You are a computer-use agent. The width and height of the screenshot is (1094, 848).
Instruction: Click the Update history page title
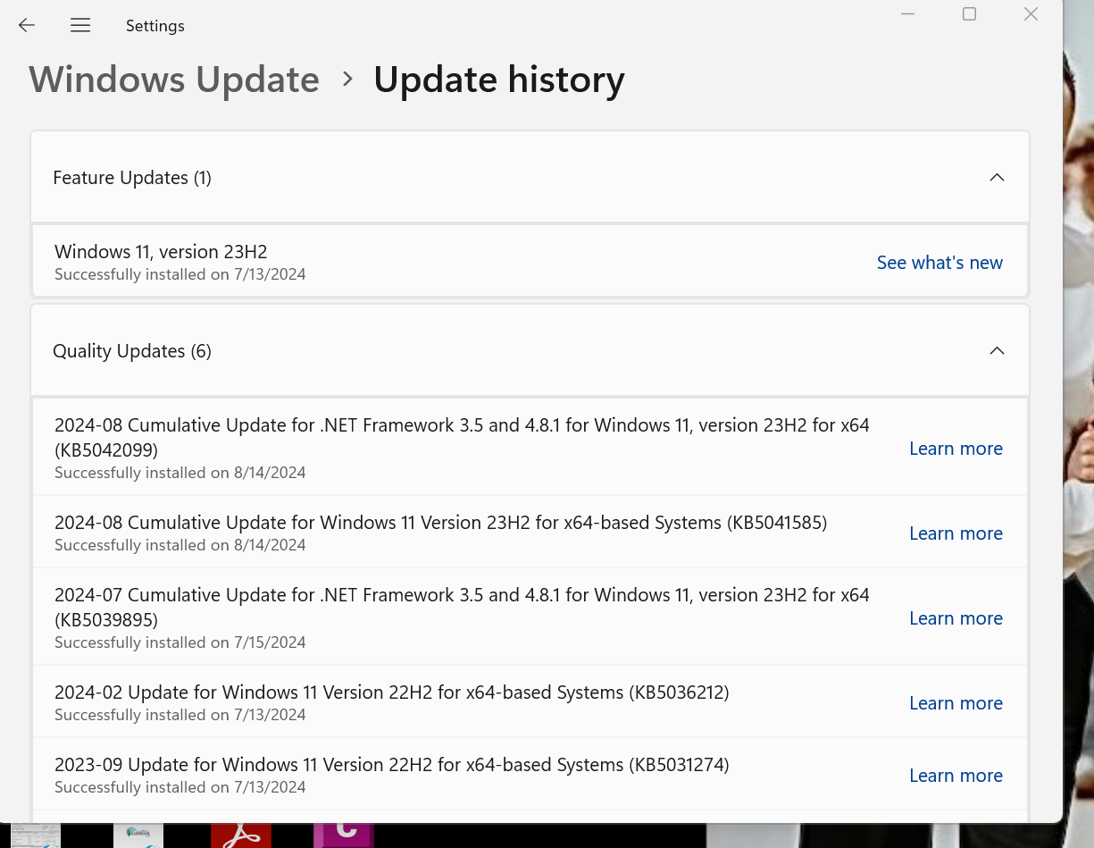pos(498,80)
